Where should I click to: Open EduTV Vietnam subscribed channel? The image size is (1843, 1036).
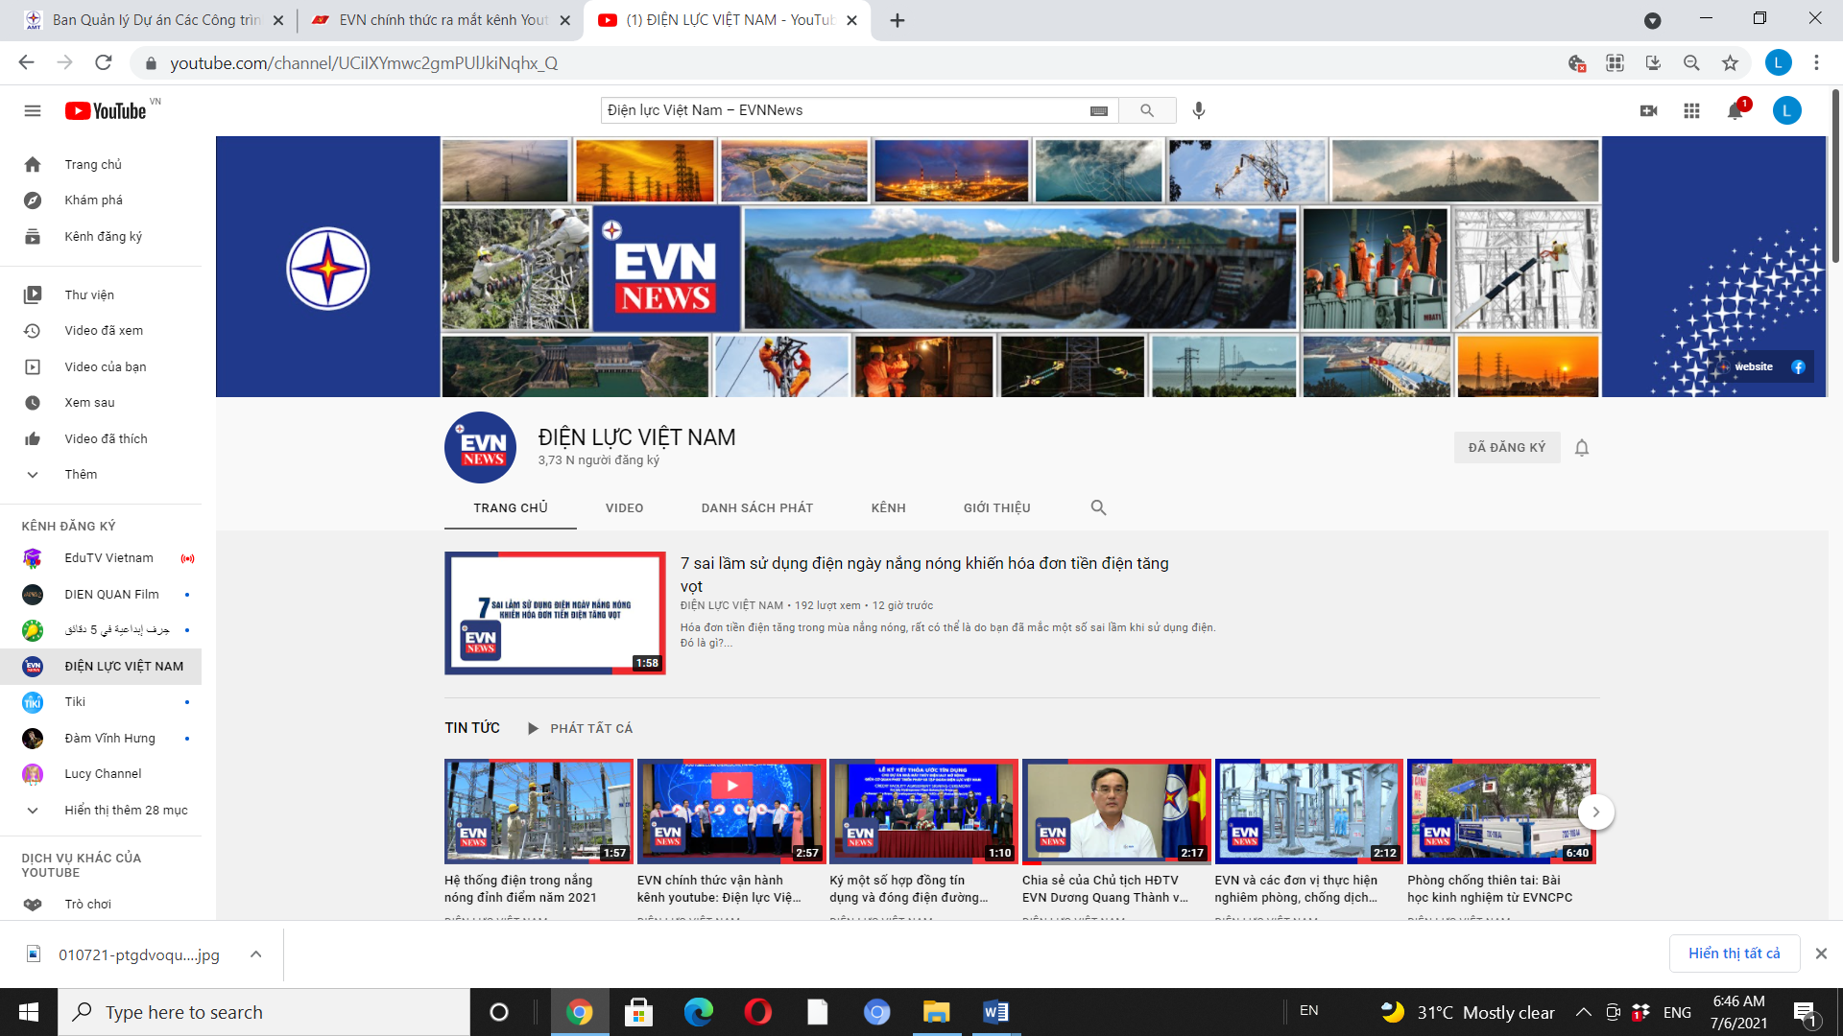click(101, 558)
